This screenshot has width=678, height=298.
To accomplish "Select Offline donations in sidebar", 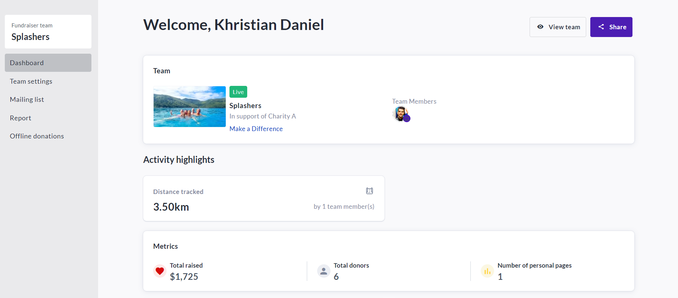I will point(37,136).
